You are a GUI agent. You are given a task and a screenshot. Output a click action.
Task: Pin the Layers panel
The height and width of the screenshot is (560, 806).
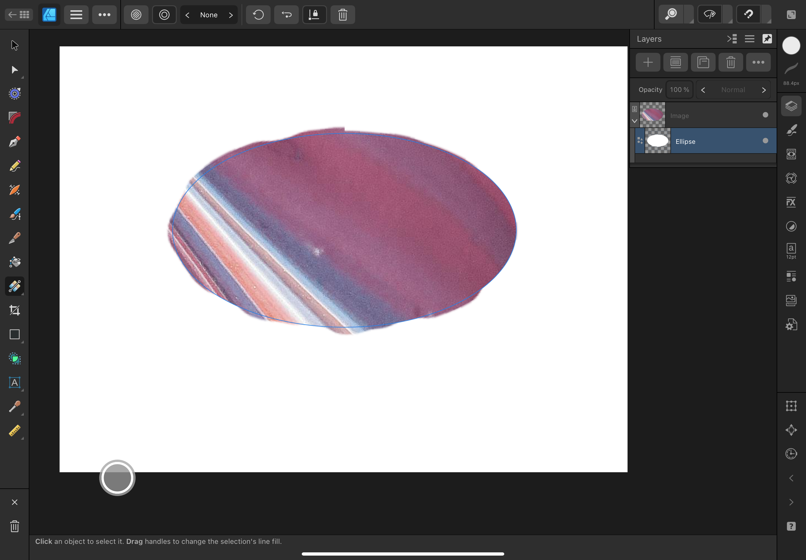[x=767, y=39]
